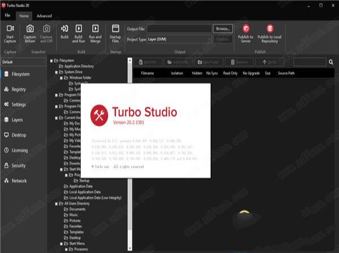Click the Hidden column header
This screenshot has width=339, height=253.
(197, 73)
